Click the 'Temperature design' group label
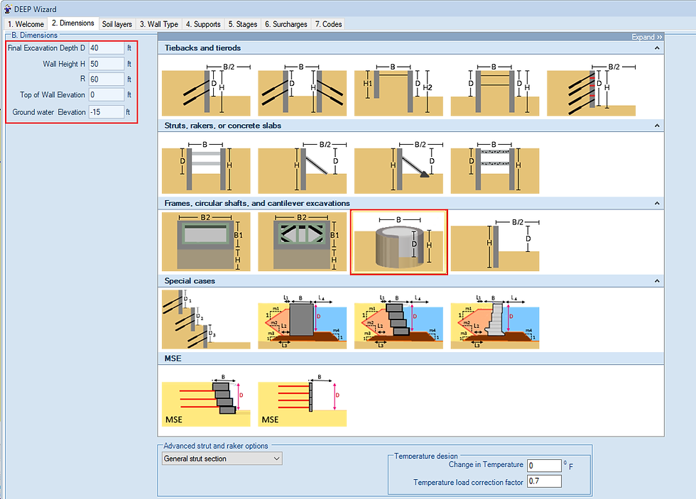 [425, 456]
